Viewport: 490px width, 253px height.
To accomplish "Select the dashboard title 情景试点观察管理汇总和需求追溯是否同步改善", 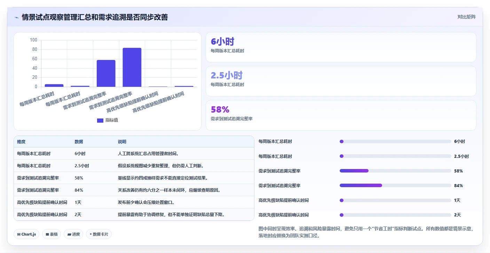I will tap(95, 17).
